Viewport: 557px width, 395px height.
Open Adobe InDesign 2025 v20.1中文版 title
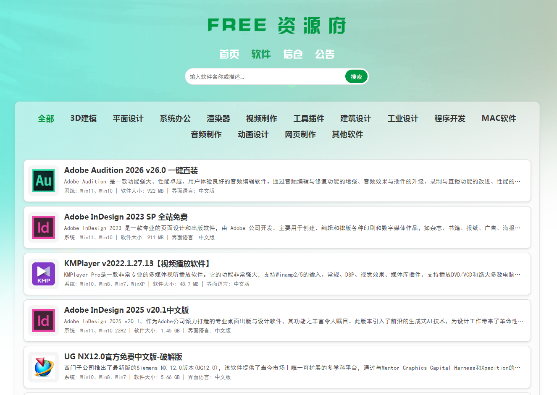(x=126, y=310)
